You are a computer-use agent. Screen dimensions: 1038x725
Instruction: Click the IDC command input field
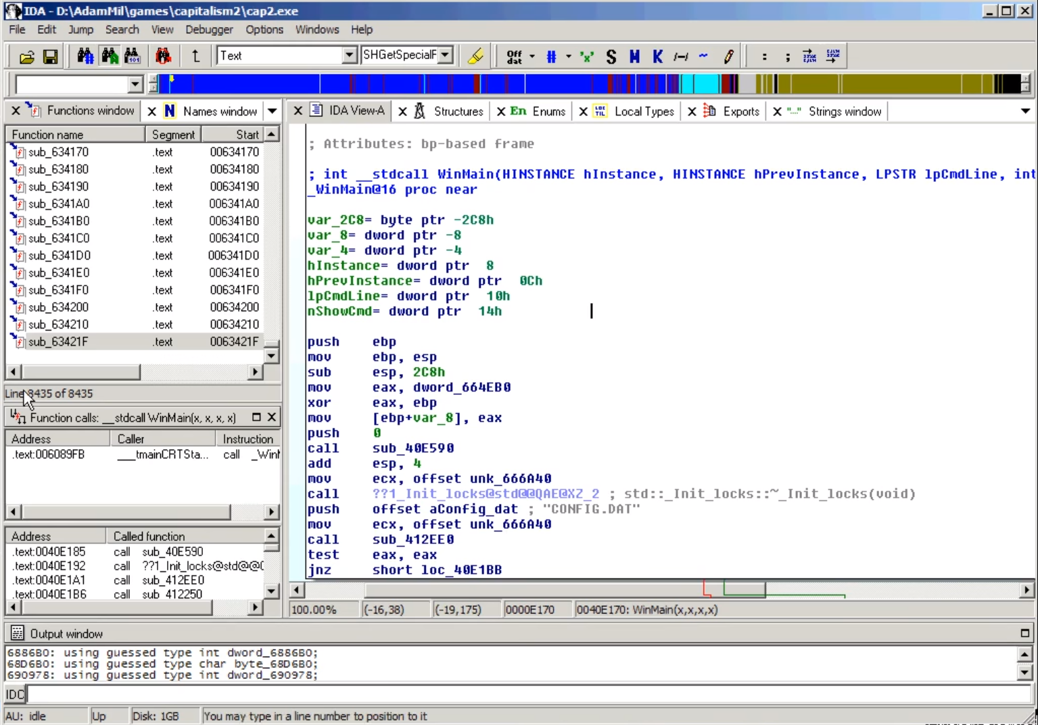pyautogui.click(x=528, y=694)
